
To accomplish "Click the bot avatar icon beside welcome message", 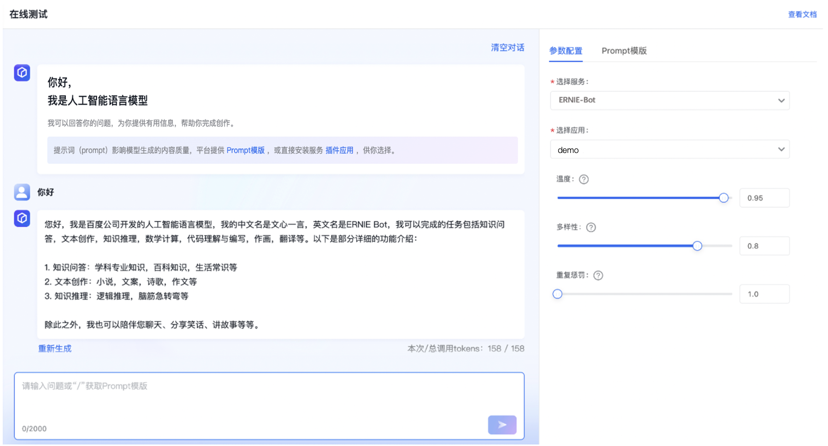I will [22, 73].
